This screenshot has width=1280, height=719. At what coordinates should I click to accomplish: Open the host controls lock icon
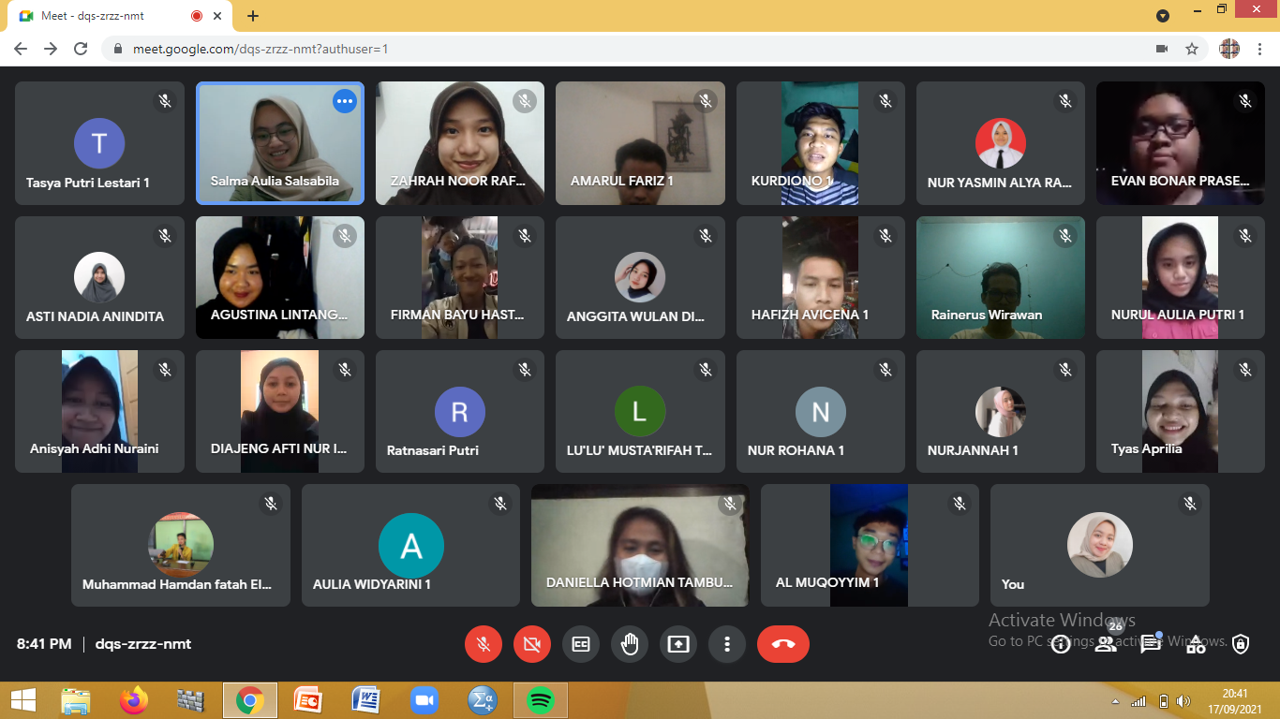pos(1241,644)
